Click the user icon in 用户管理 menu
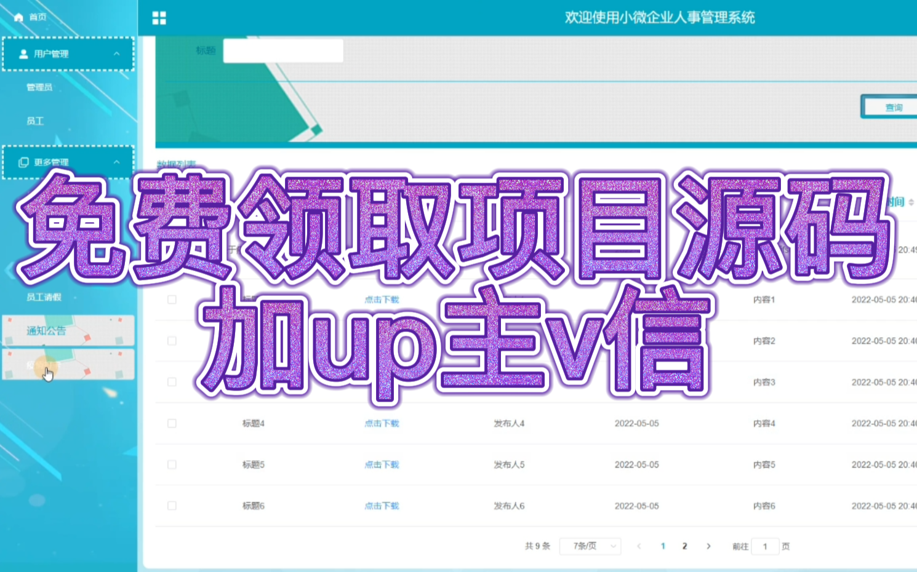The height and width of the screenshot is (572, 917). pyautogui.click(x=23, y=54)
